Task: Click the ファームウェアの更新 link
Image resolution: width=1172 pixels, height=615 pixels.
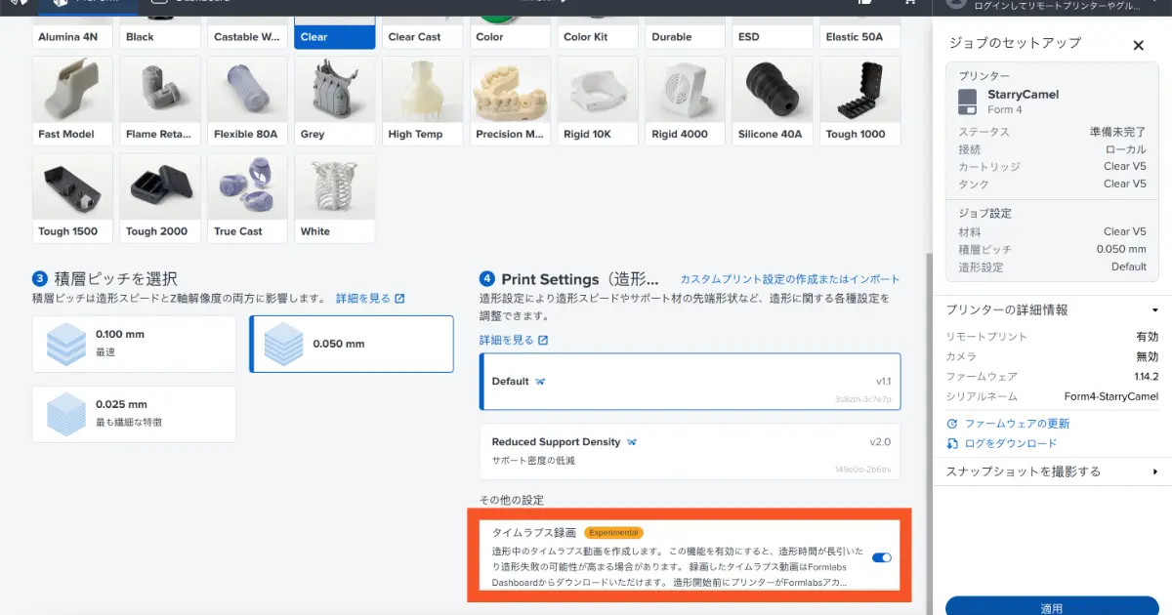Action: 1017,424
